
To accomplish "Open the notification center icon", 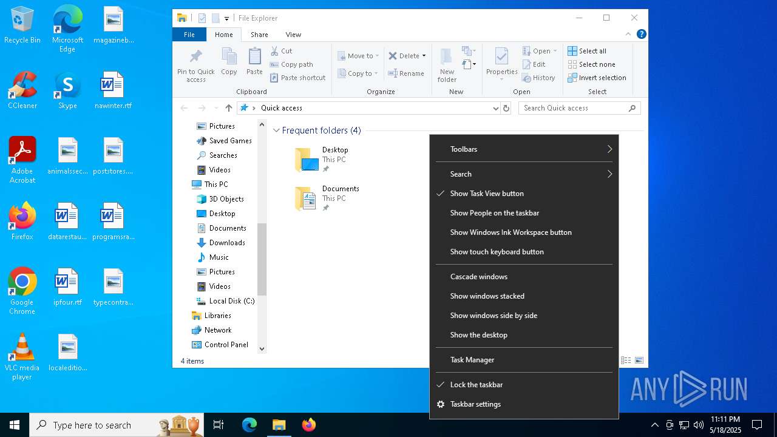I will pos(757,425).
